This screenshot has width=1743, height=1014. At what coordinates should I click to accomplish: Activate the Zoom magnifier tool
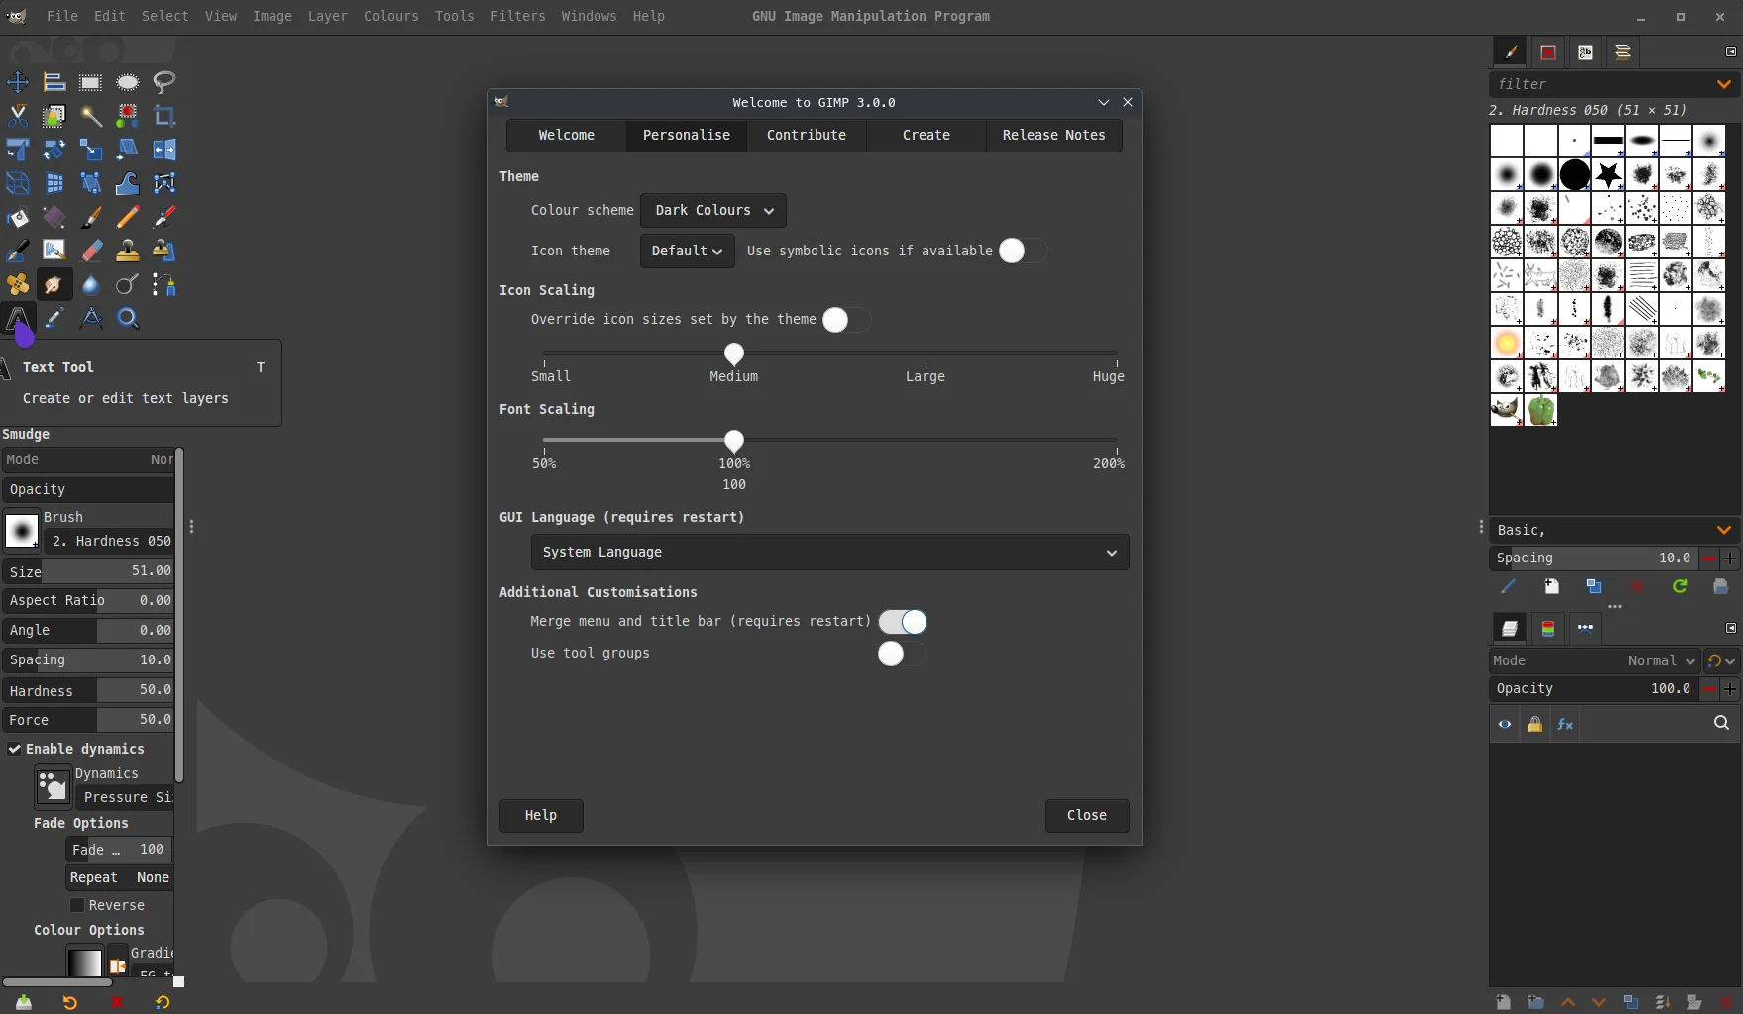pos(128,319)
